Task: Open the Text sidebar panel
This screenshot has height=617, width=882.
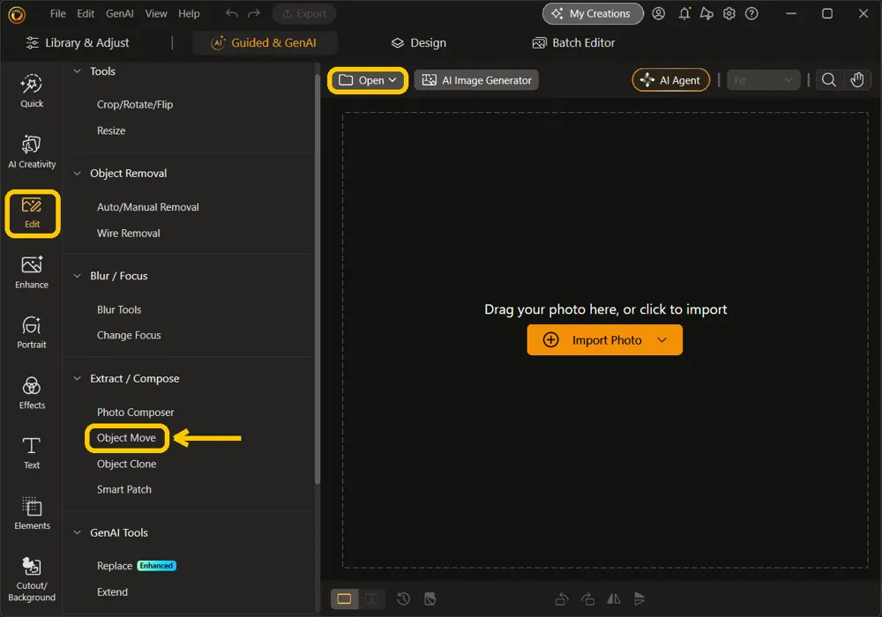Action: [32, 453]
